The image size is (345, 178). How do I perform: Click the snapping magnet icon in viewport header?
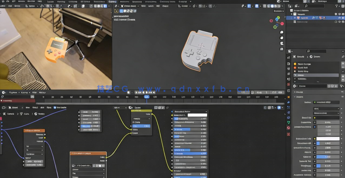tap(194, 6)
